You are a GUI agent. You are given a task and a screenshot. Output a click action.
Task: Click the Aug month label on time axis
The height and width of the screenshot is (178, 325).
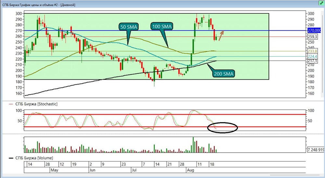click(190, 170)
